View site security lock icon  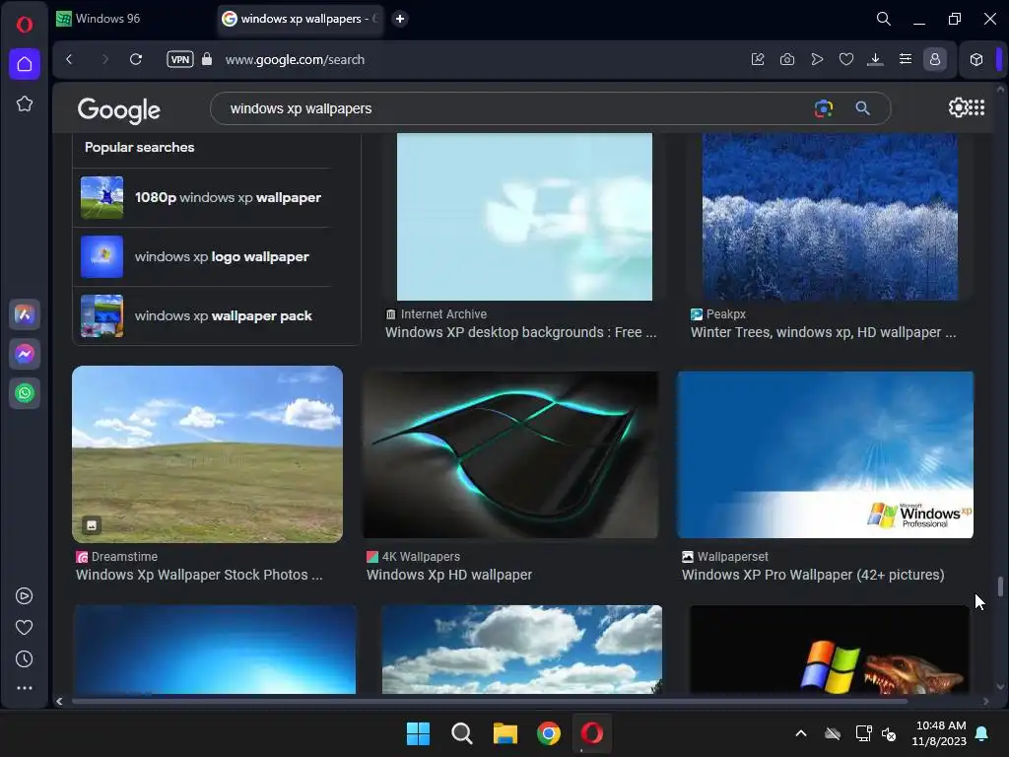click(x=207, y=59)
